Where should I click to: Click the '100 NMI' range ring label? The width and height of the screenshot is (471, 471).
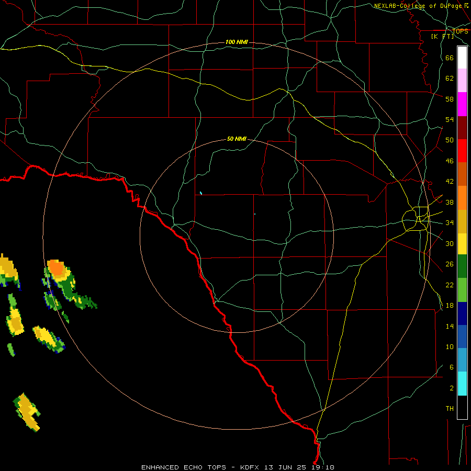pyautogui.click(x=237, y=42)
